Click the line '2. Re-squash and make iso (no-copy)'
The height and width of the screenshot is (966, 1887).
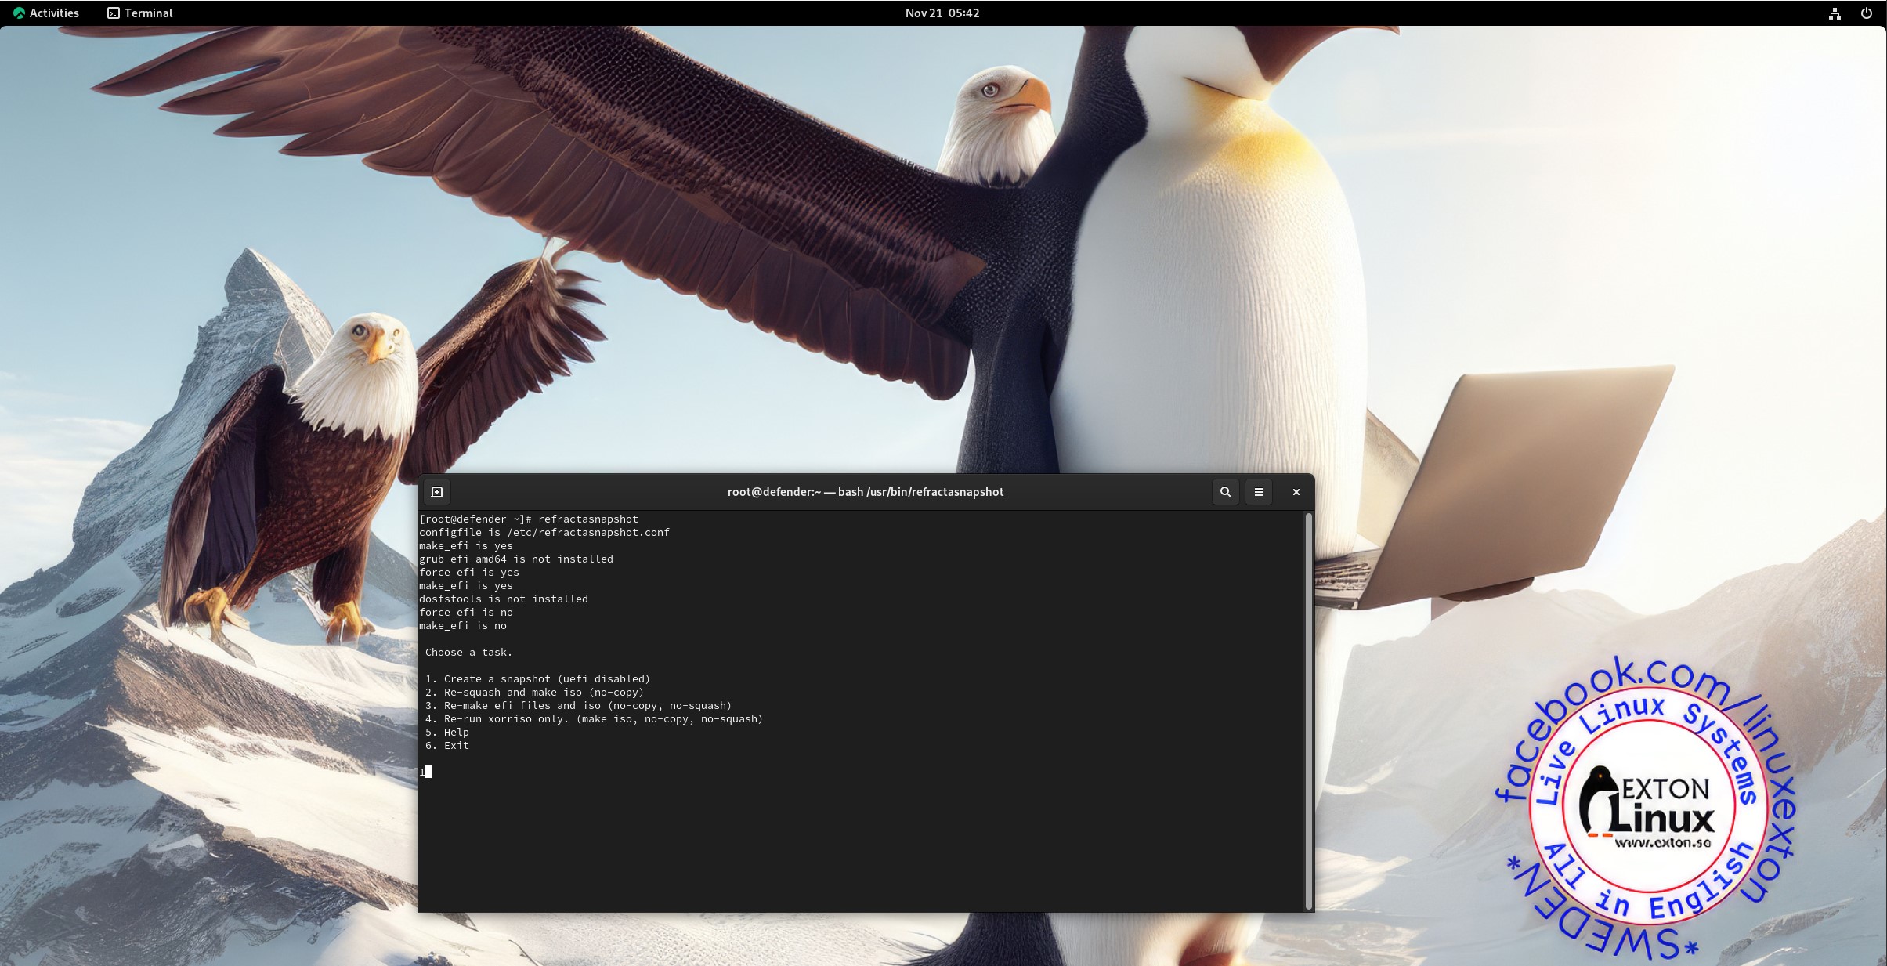(534, 692)
